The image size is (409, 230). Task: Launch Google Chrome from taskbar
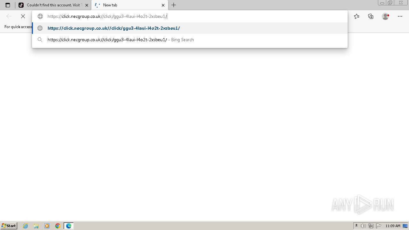click(x=58, y=226)
